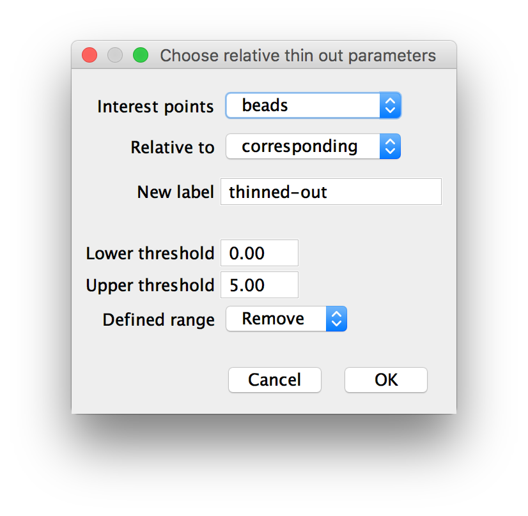528x516 pixels.
Task: Focus the New label text field
Action: pyautogui.click(x=331, y=192)
